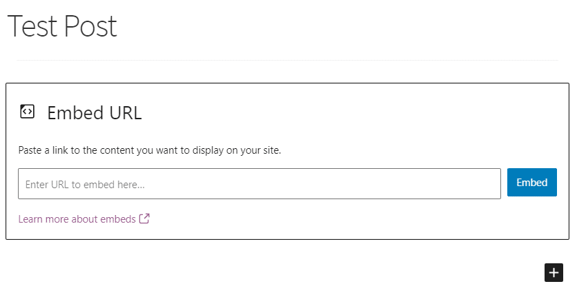The height and width of the screenshot is (295, 577).
Task: Click the embed block code icon
Action: 27,112
